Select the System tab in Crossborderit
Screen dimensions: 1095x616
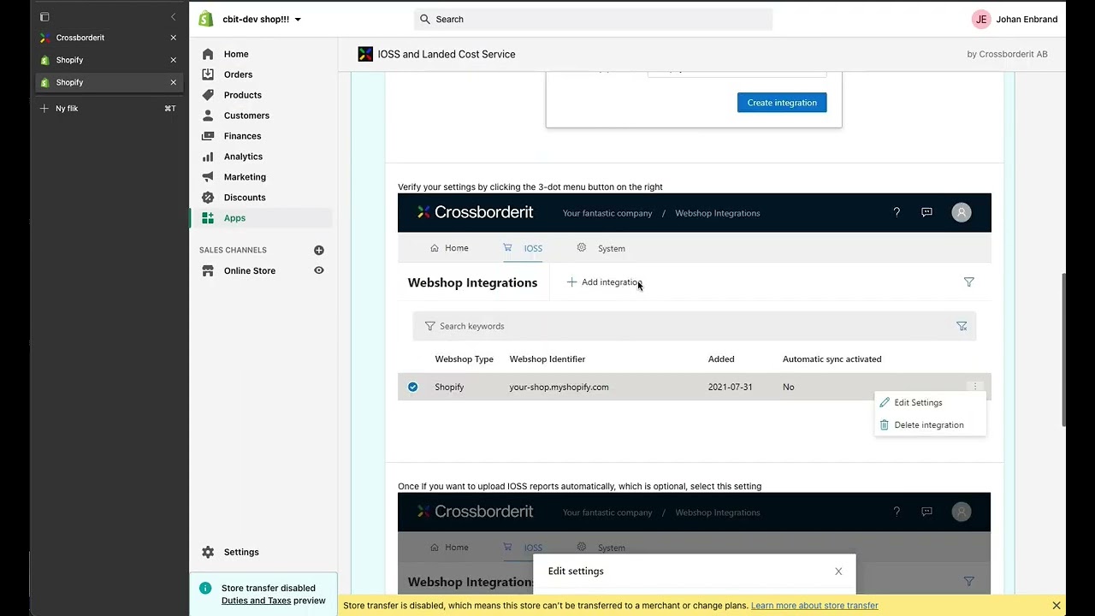601,248
